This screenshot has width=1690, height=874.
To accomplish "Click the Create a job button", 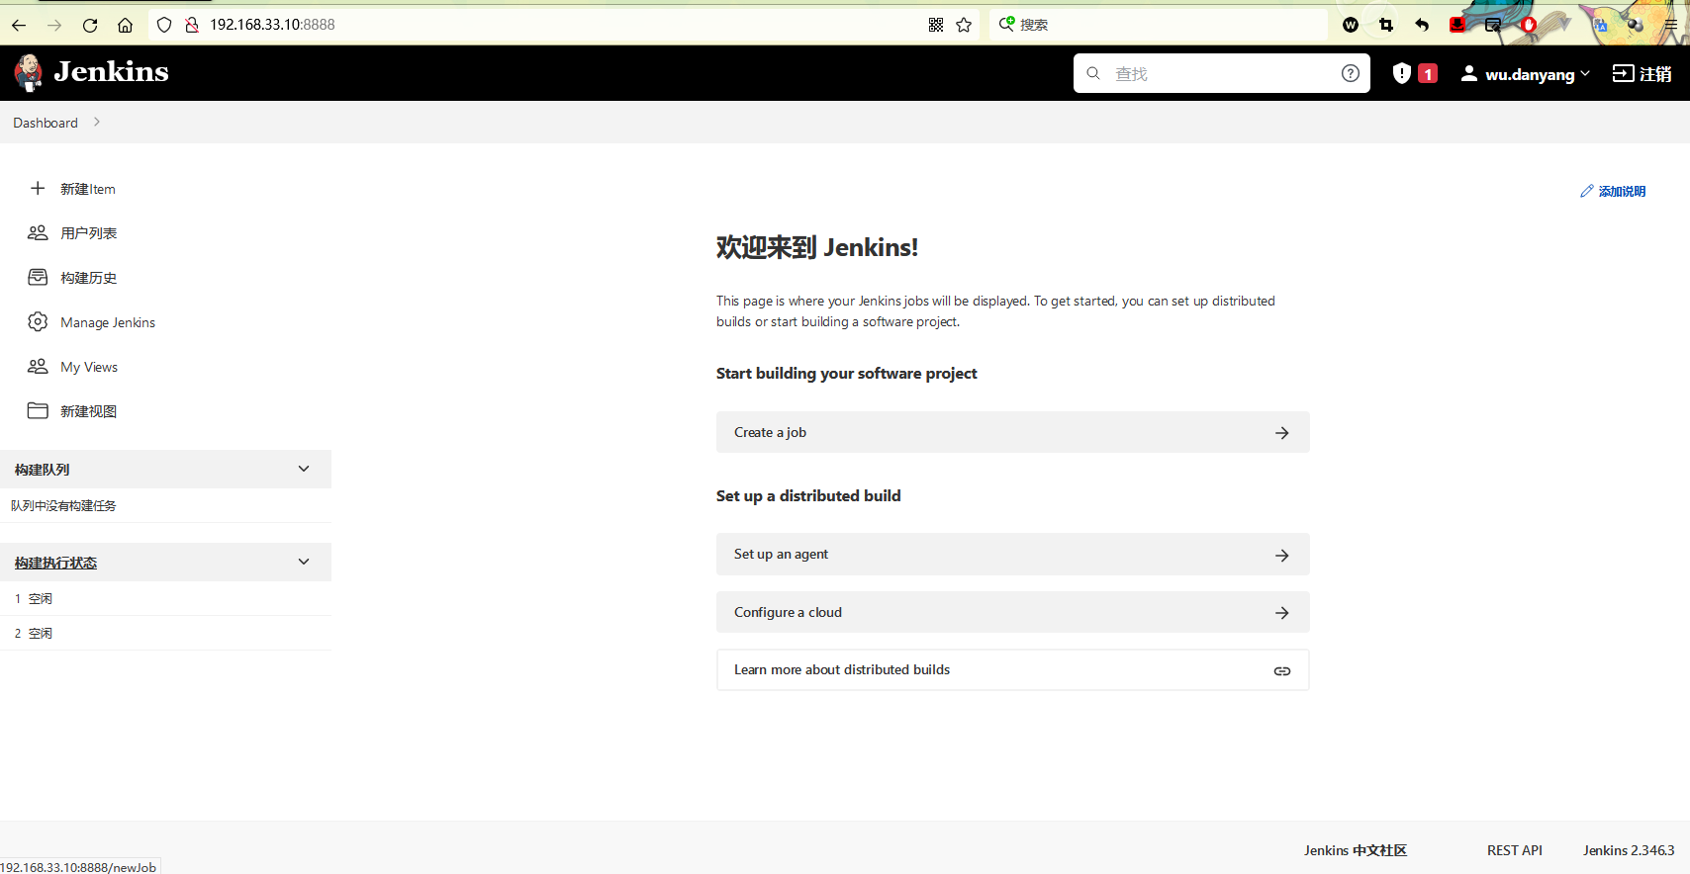I will 1011,432.
